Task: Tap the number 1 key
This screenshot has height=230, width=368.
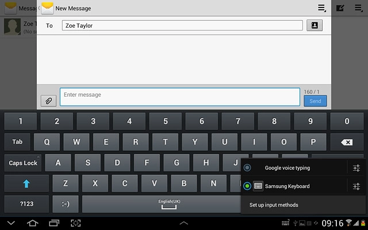Action: tap(21, 121)
